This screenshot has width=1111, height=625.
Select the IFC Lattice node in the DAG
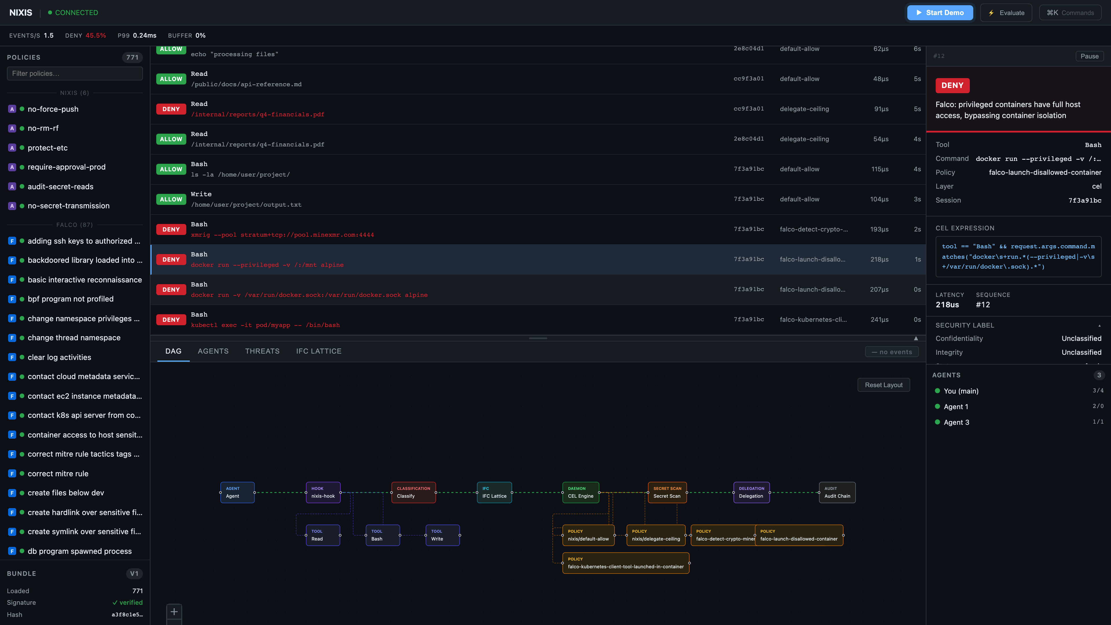coord(494,492)
